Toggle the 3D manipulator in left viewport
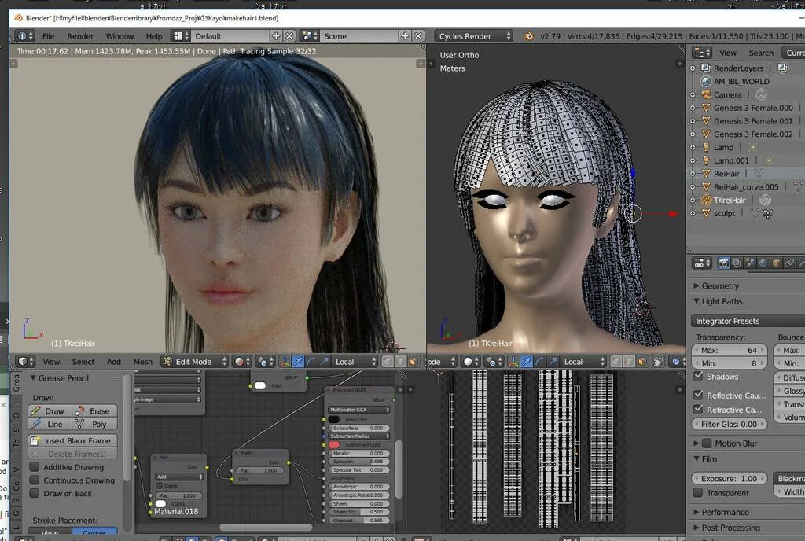Viewport: 805px width, 541px height. click(285, 362)
